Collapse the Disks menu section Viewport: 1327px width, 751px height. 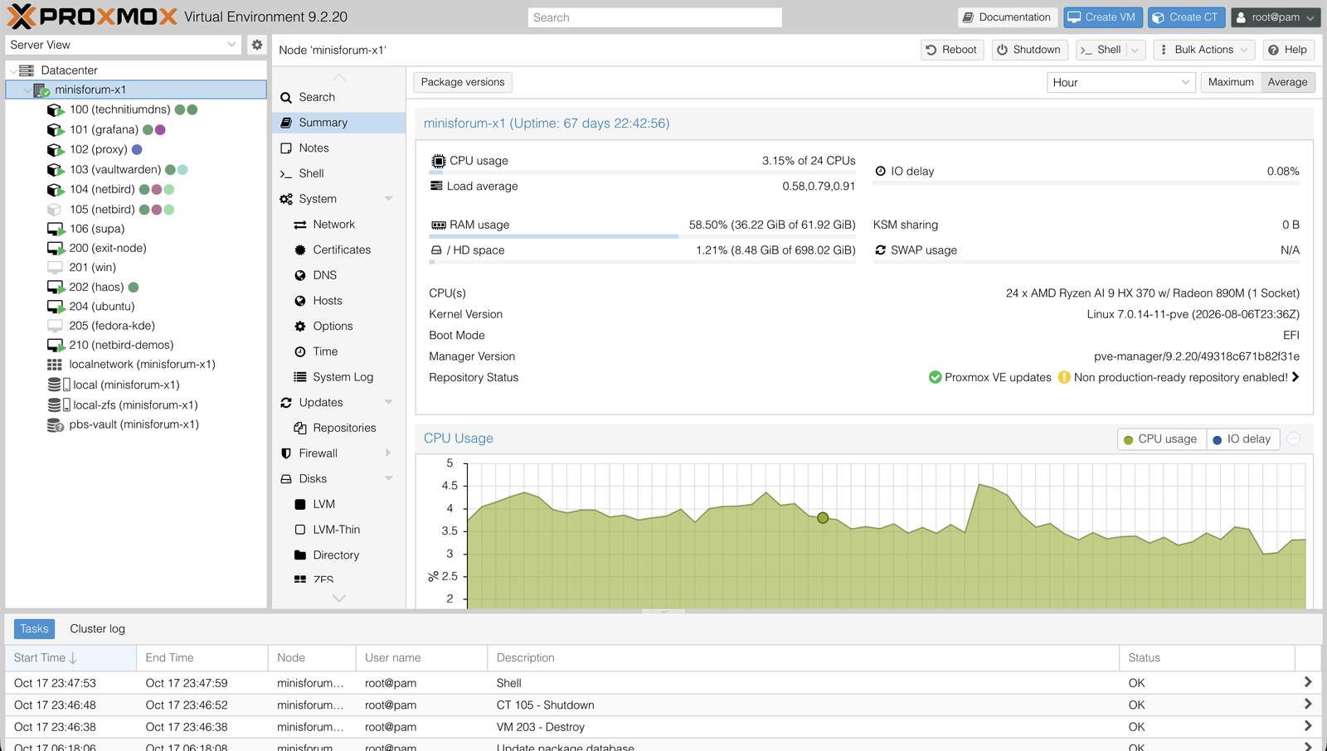tap(388, 479)
